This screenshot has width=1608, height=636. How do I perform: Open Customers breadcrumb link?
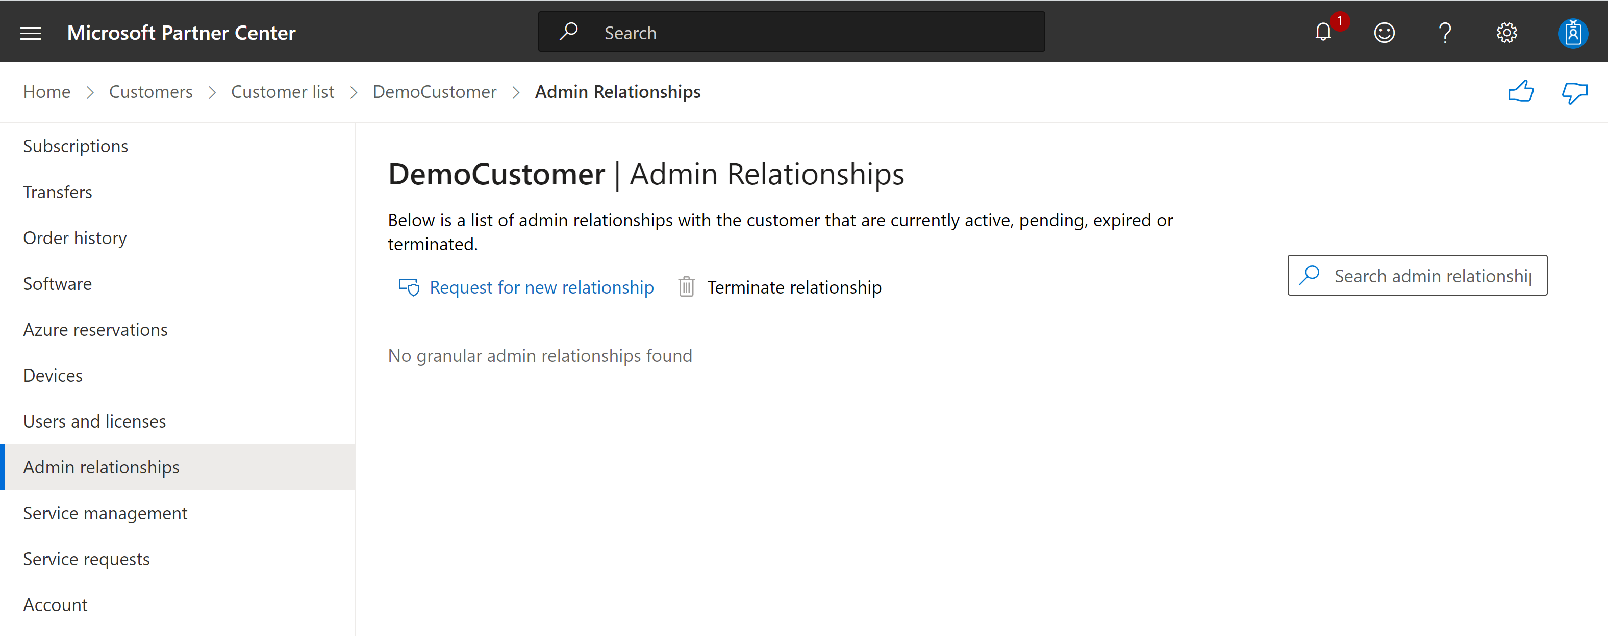tap(150, 92)
